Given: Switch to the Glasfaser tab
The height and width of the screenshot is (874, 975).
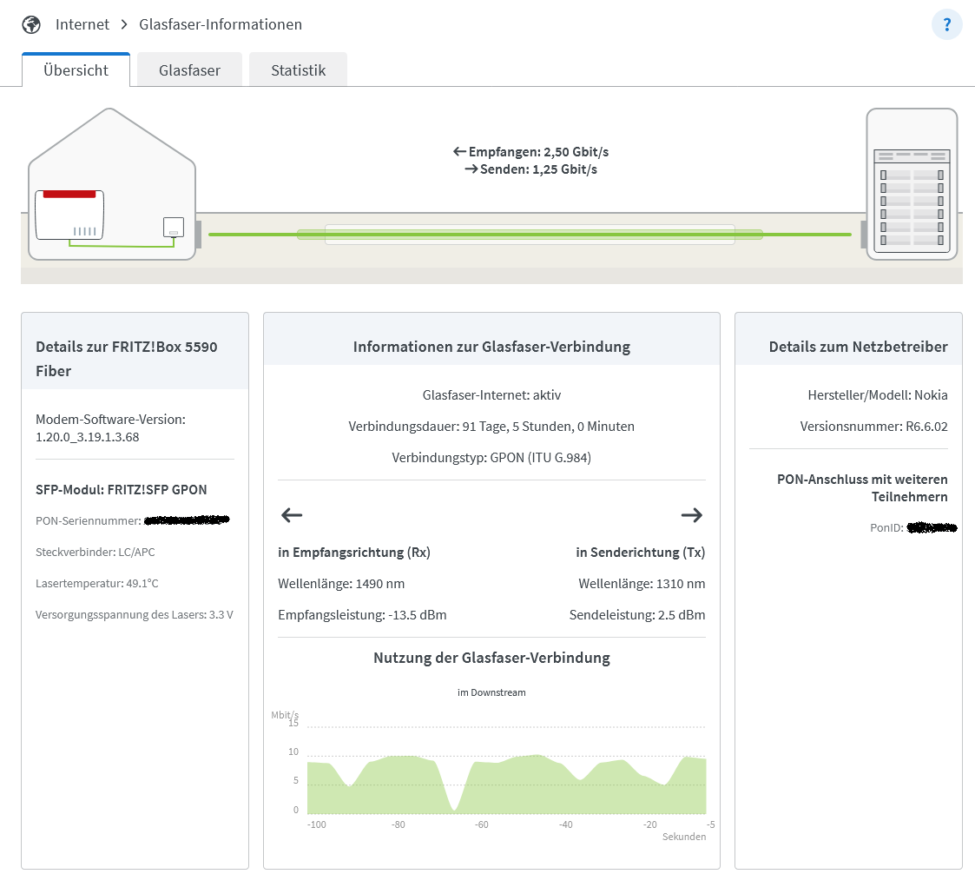Looking at the screenshot, I should tap(189, 70).
